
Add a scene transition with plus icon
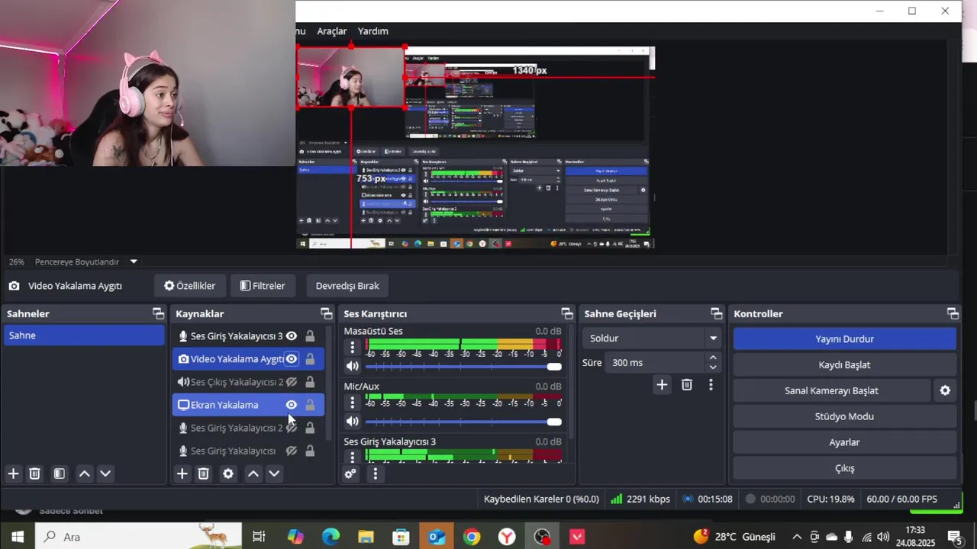(662, 385)
